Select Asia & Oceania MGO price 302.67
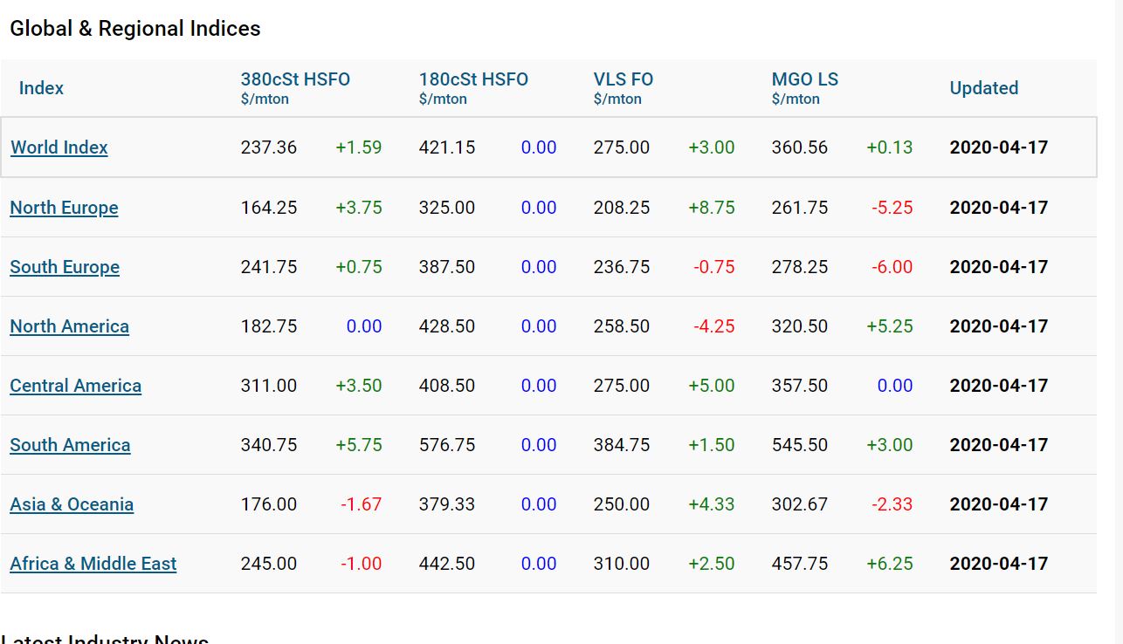Image resolution: width=1123 pixels, height=644 pixels. coord(800,504)
